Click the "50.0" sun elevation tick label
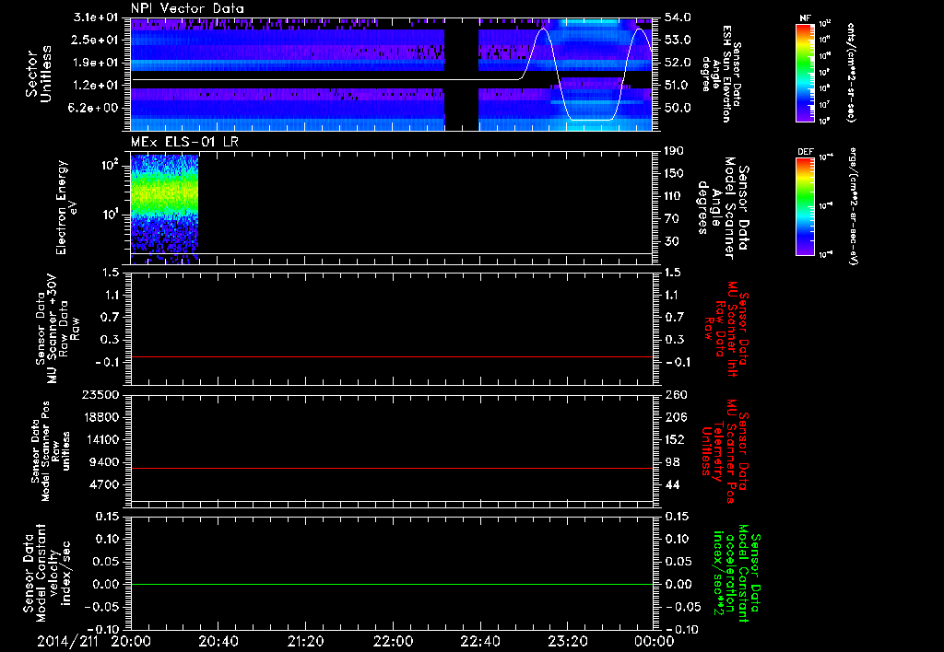 678,108
